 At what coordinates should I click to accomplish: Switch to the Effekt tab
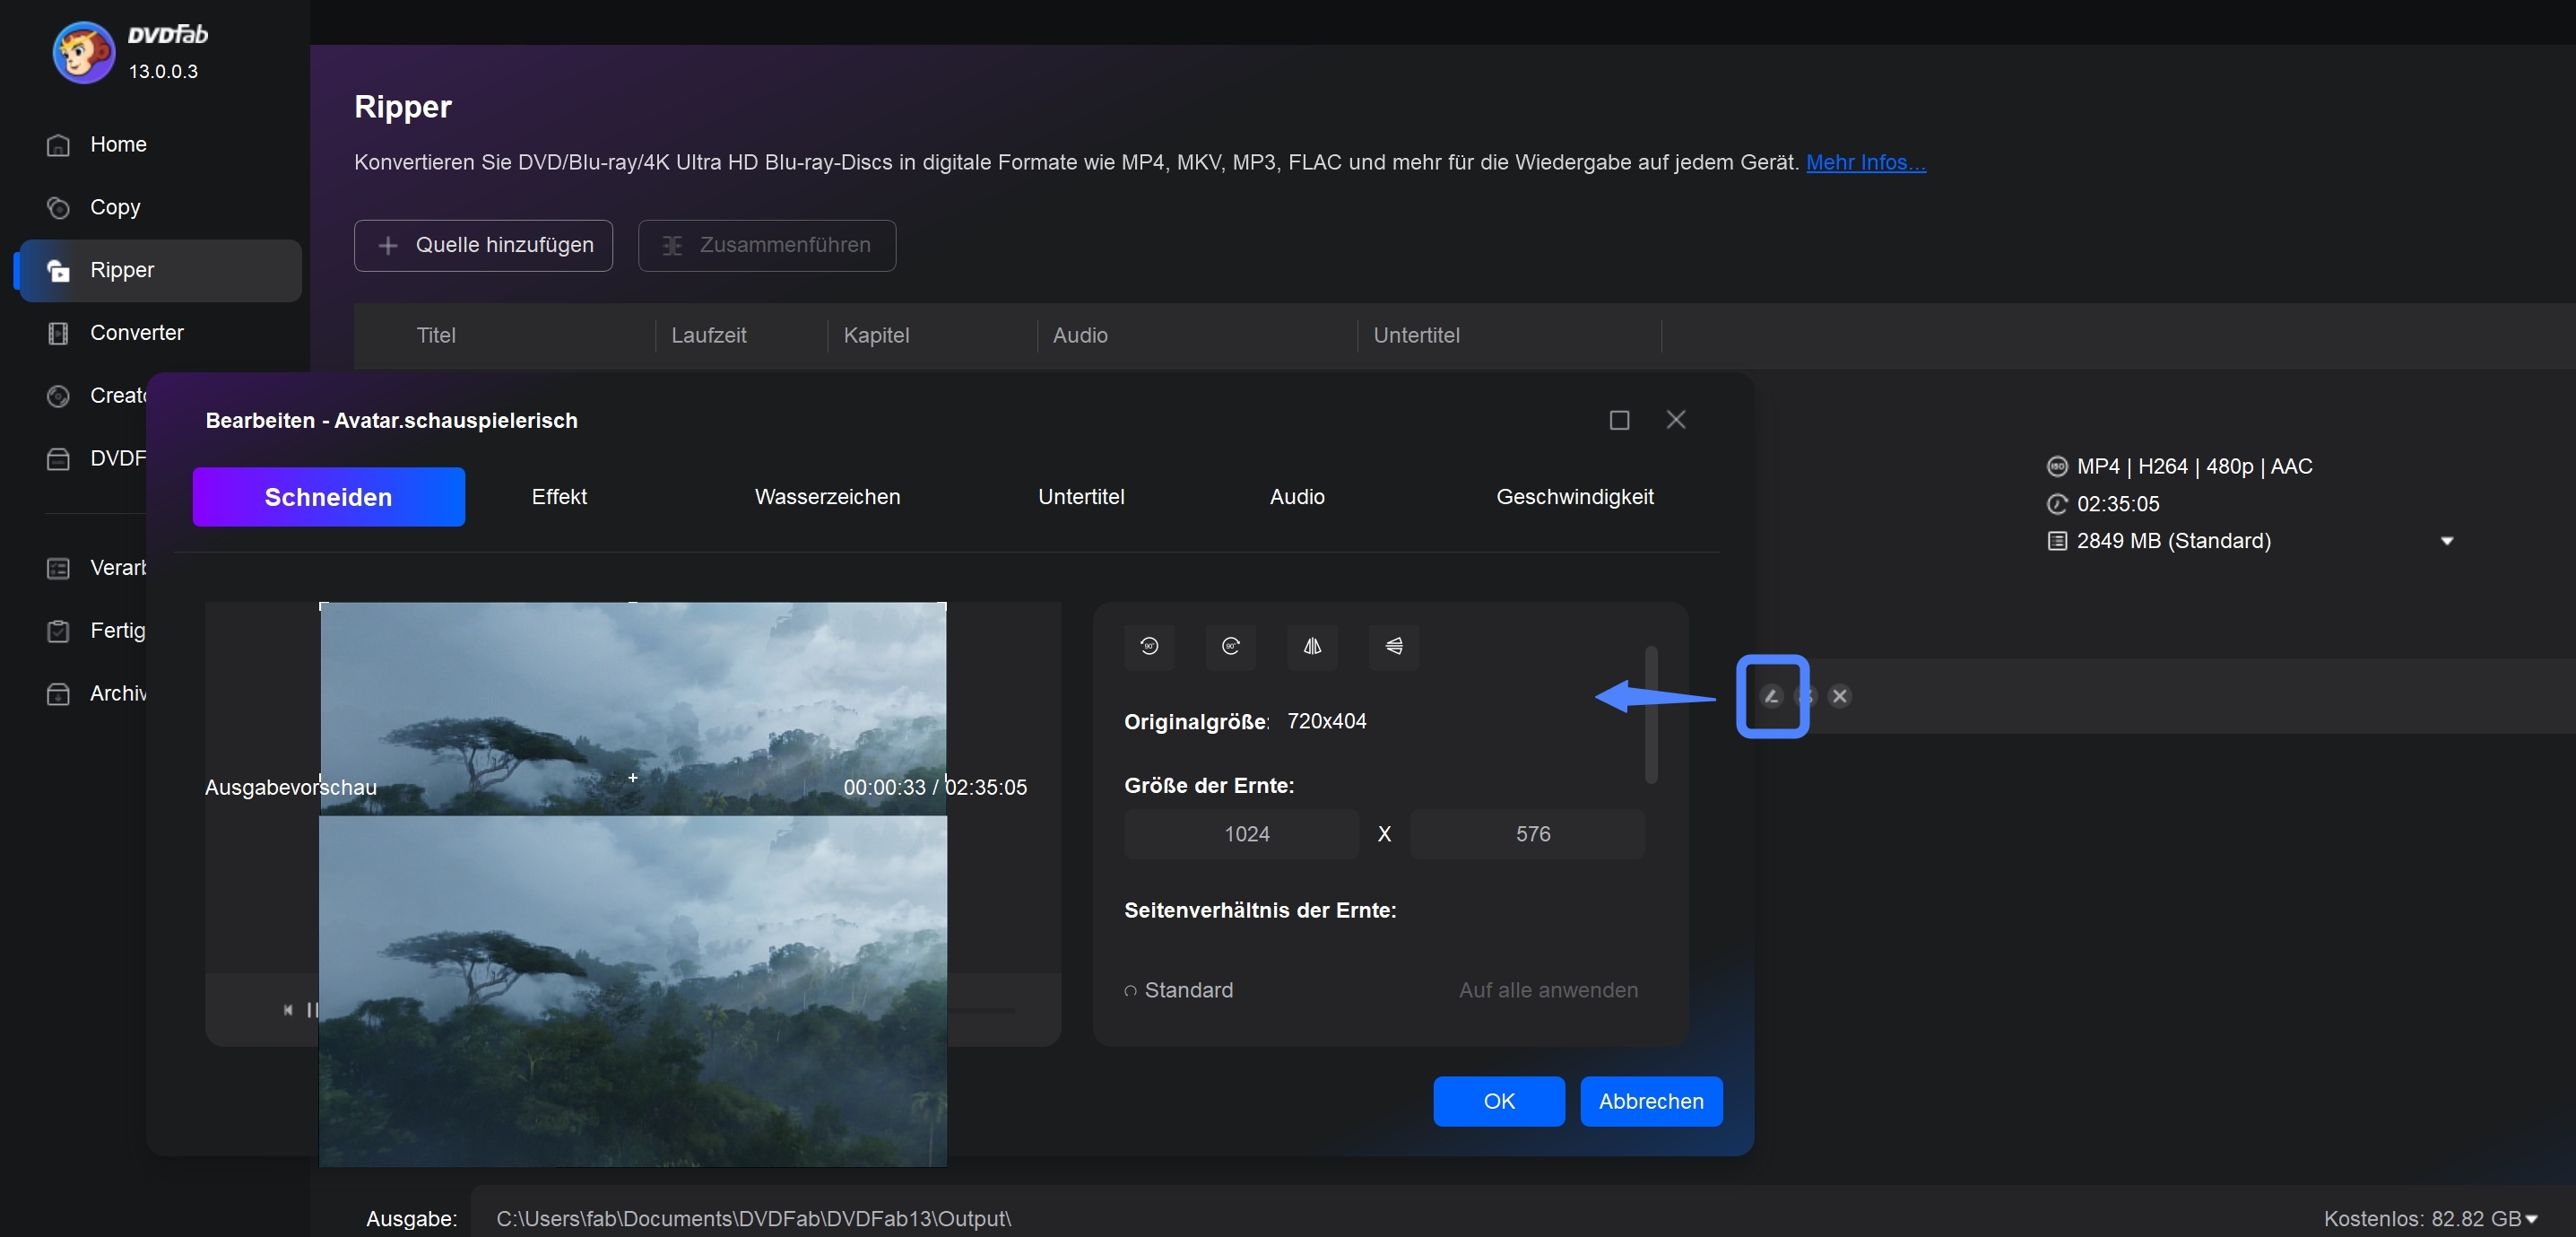click(x=559, y=494)
